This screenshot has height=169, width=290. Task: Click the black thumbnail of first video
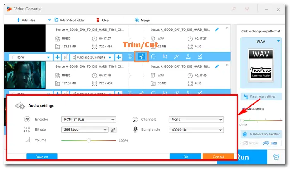tap(25, 38)
